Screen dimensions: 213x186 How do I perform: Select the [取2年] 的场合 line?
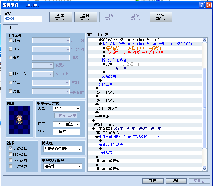(145, 161)
